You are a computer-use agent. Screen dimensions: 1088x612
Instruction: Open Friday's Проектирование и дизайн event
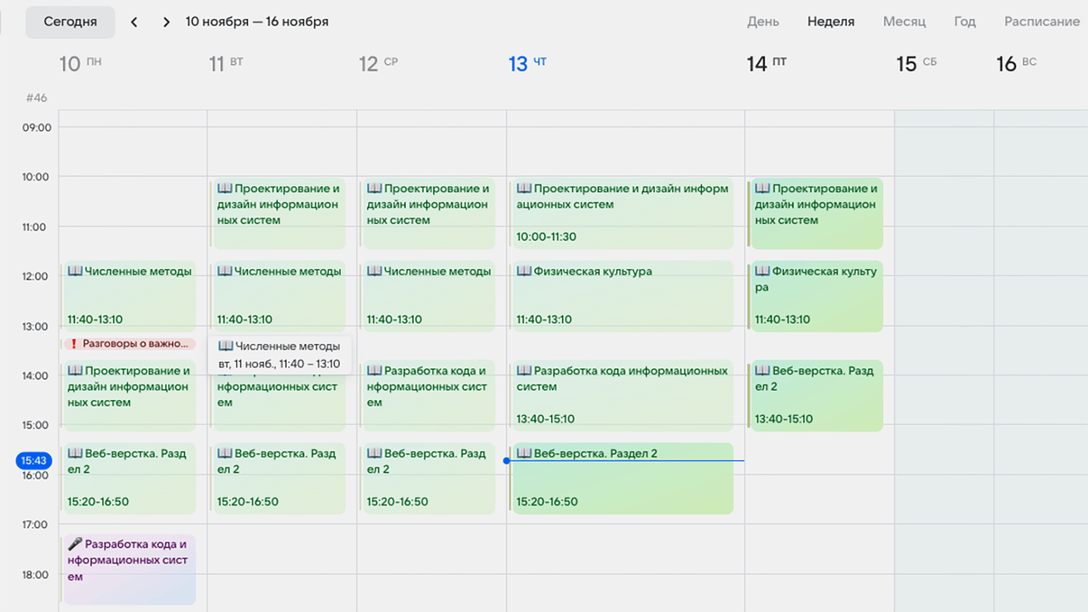[x=816, y=212]
